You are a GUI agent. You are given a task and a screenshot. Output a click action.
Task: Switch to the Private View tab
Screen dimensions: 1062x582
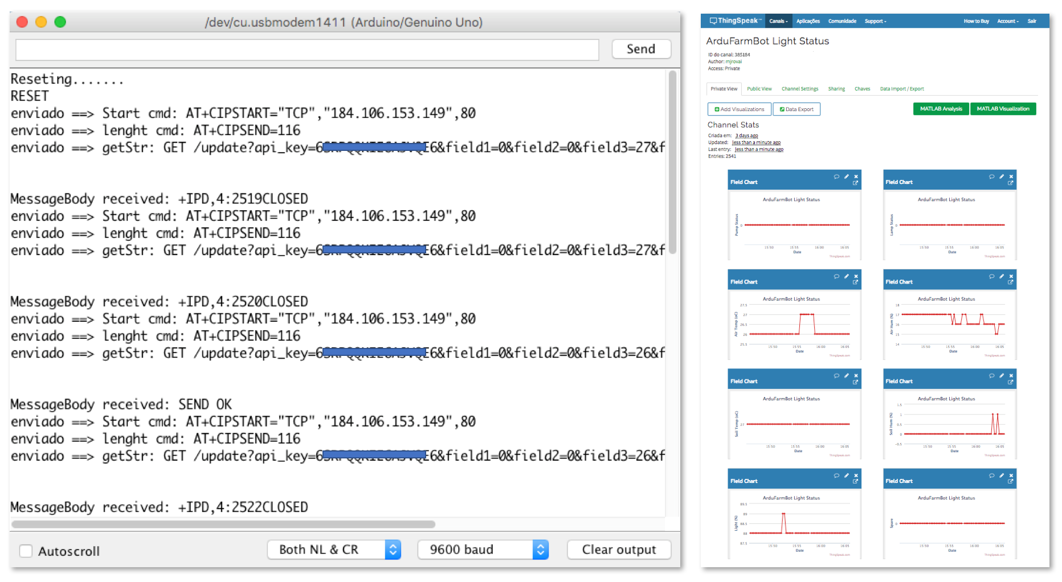point(724,89)
